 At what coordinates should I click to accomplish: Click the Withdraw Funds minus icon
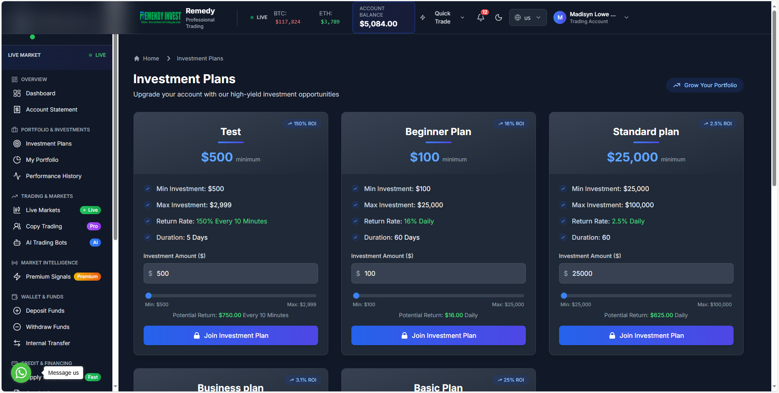click(x=17, y=327)
